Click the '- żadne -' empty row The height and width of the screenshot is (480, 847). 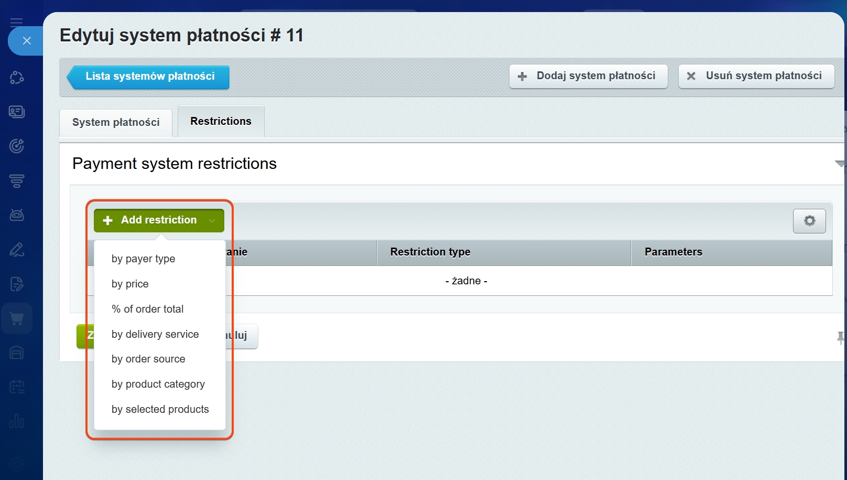point(466,281)
